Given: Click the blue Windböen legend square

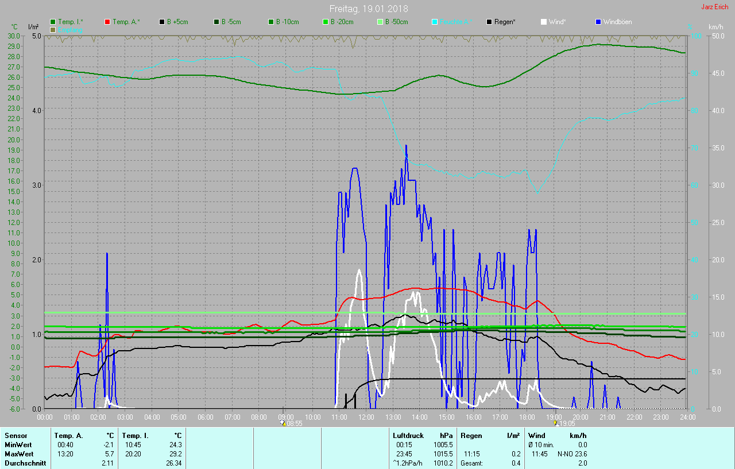Looking at the screenshot, I should [598, 22].
